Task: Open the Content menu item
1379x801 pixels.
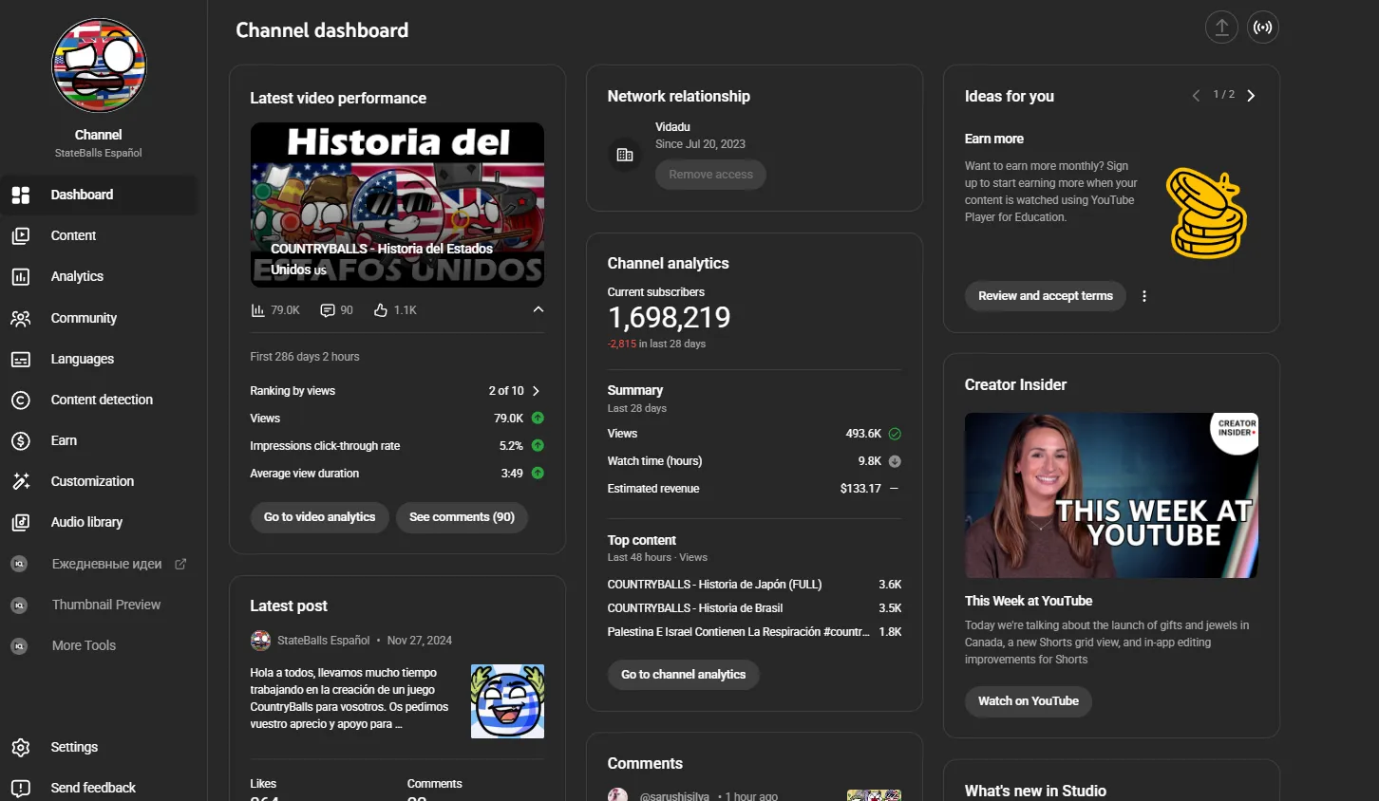Action: click(x=100, y=235)
